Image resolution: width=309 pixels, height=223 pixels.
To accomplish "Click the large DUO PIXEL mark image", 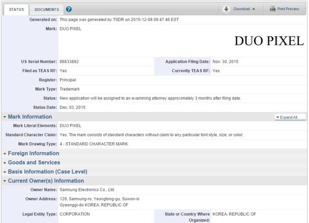I will pos(269,41).
